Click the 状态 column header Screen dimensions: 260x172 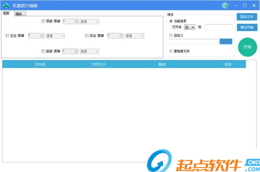point(228,65)
